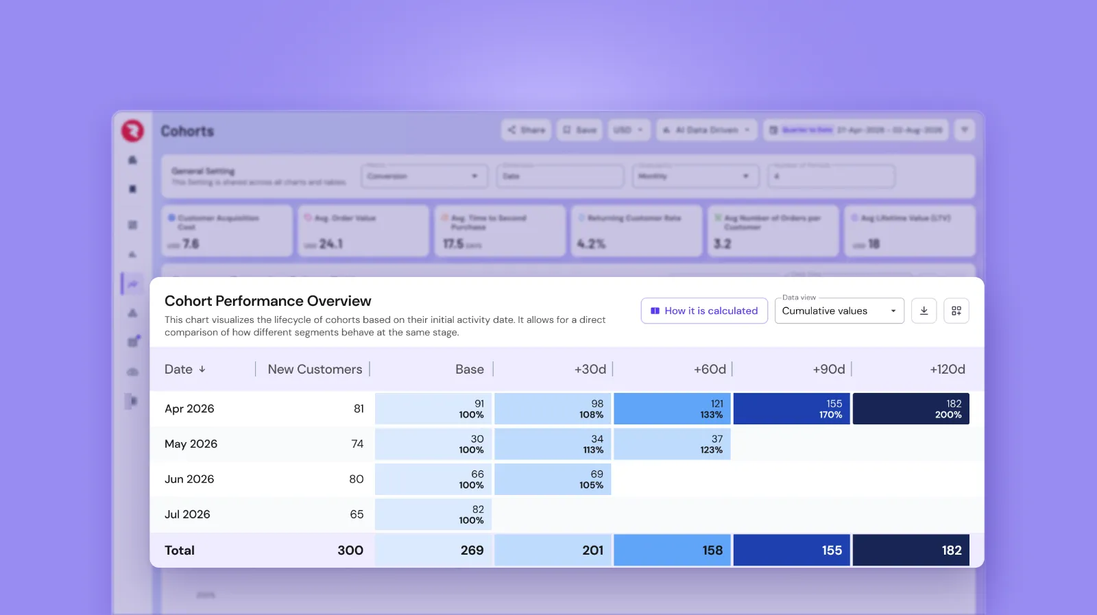Image resolution: width=1097 pixels, height=615 pixels.
Task: Open the Conversion metric dropdown
Action: point(424,176)
